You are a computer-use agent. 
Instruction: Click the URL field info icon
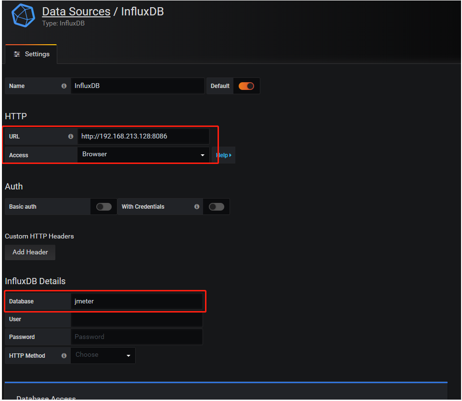click(71, 137)
